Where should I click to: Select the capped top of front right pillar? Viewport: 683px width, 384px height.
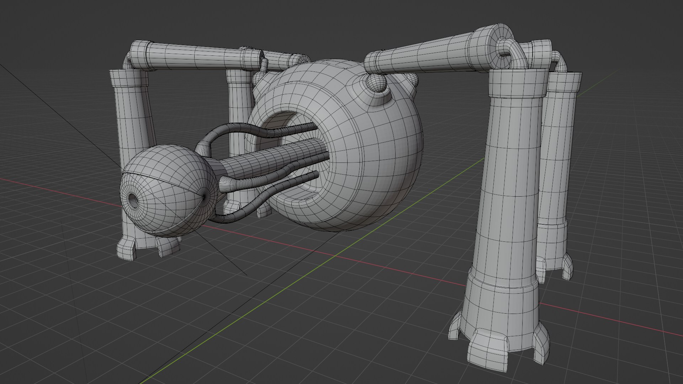[518, 82]
